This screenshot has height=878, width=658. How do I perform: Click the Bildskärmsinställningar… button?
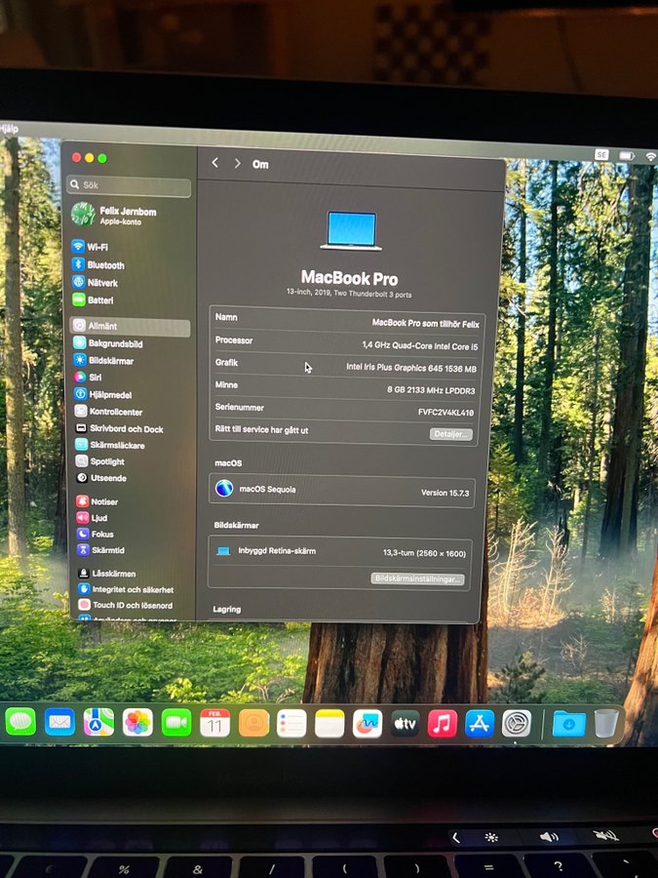417,579
